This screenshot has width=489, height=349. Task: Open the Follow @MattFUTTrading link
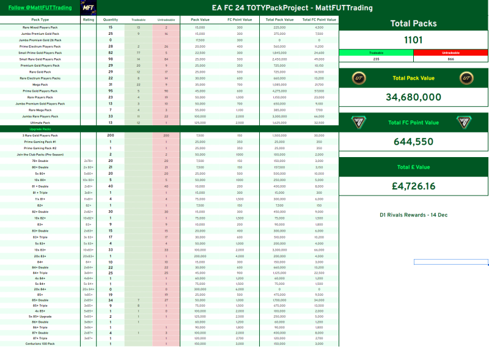click(x=40, y=7)
